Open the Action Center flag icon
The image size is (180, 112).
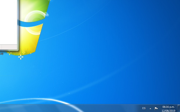[x=156, y=108]
